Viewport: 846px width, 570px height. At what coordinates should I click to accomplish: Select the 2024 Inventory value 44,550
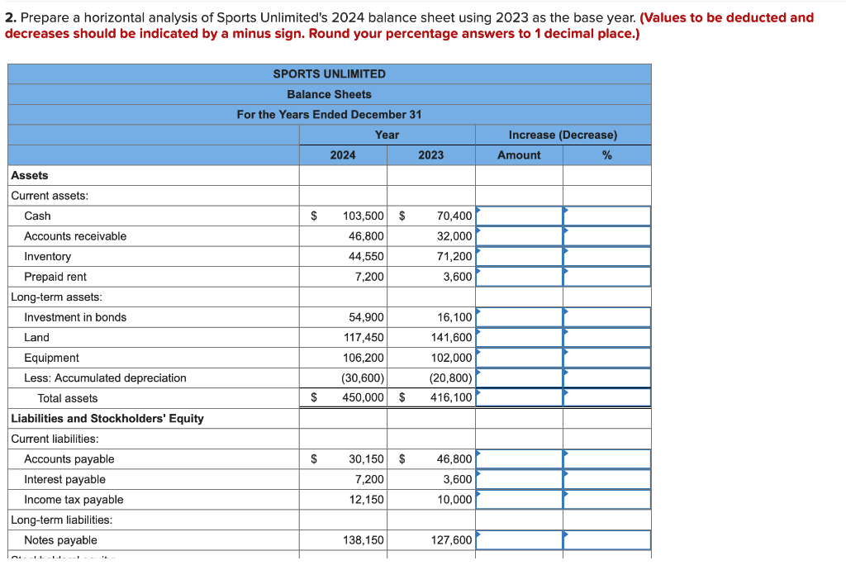(366, 256)
